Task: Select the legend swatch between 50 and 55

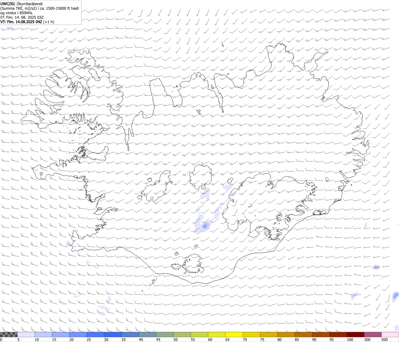Action: 182,334
